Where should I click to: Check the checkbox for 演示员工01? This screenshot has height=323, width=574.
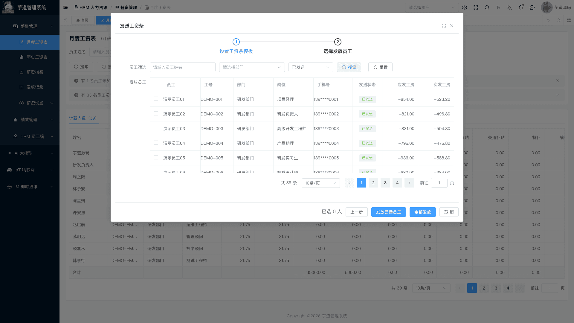coord(156,99)
